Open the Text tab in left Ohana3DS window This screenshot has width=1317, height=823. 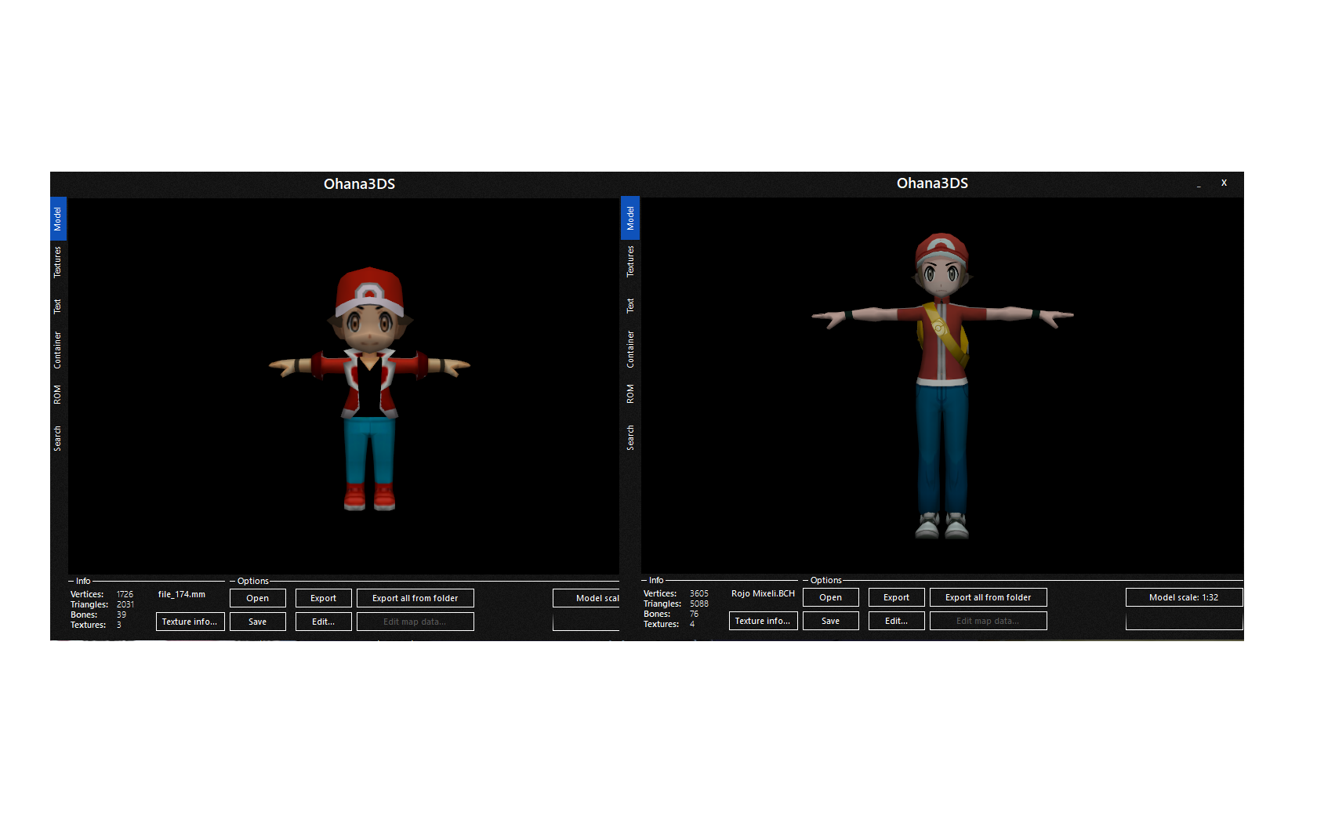(57, 306)
